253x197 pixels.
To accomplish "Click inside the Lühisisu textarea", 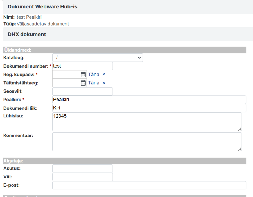I will (x=147, y=122).
